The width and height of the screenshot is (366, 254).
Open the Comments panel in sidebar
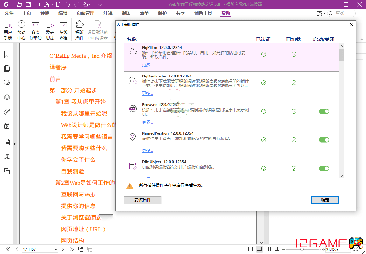[7, 83]
